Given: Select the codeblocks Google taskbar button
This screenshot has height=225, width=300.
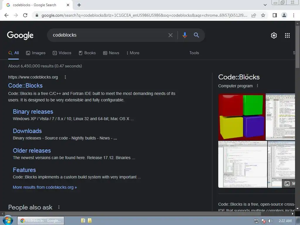Looking at the screenshot, I should point(41,221).
